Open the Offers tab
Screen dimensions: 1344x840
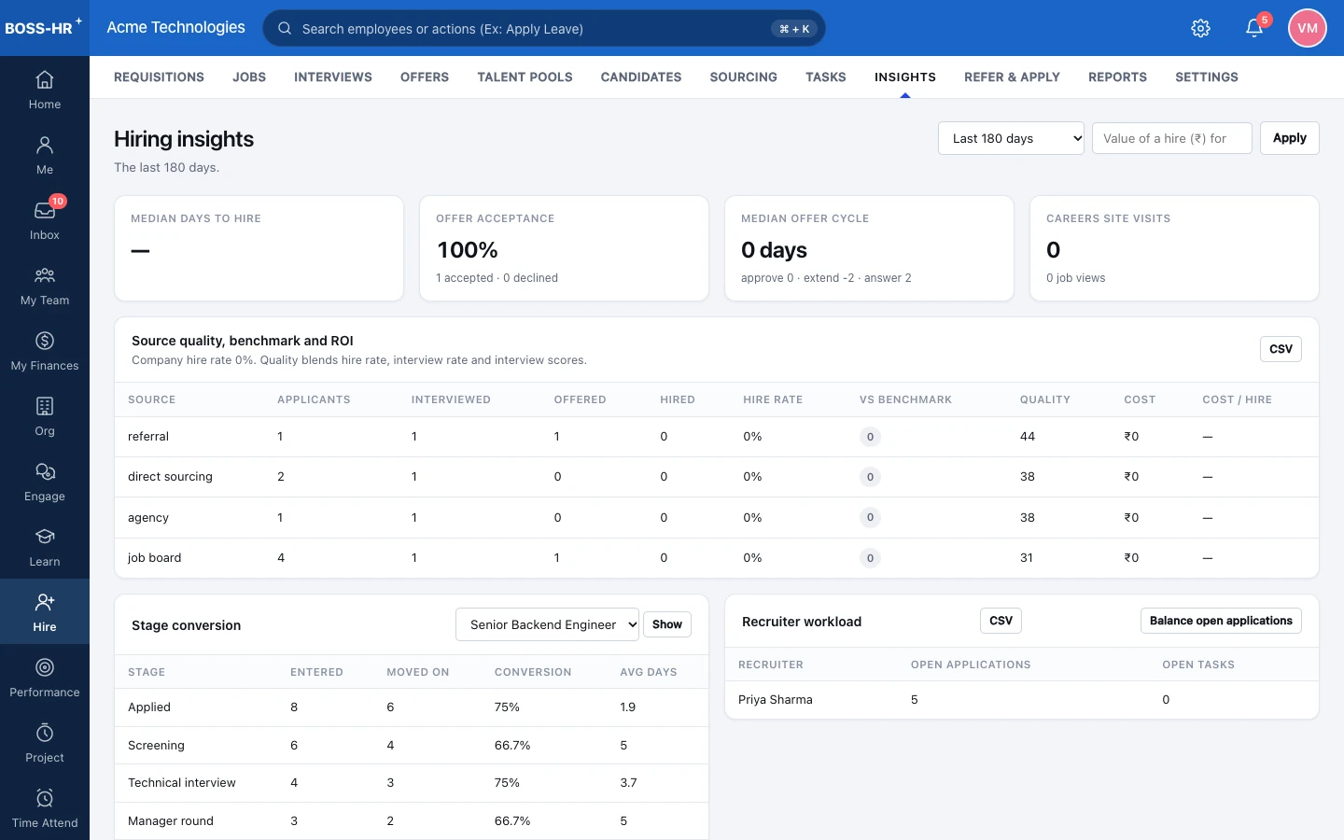[x=425, y=77]
